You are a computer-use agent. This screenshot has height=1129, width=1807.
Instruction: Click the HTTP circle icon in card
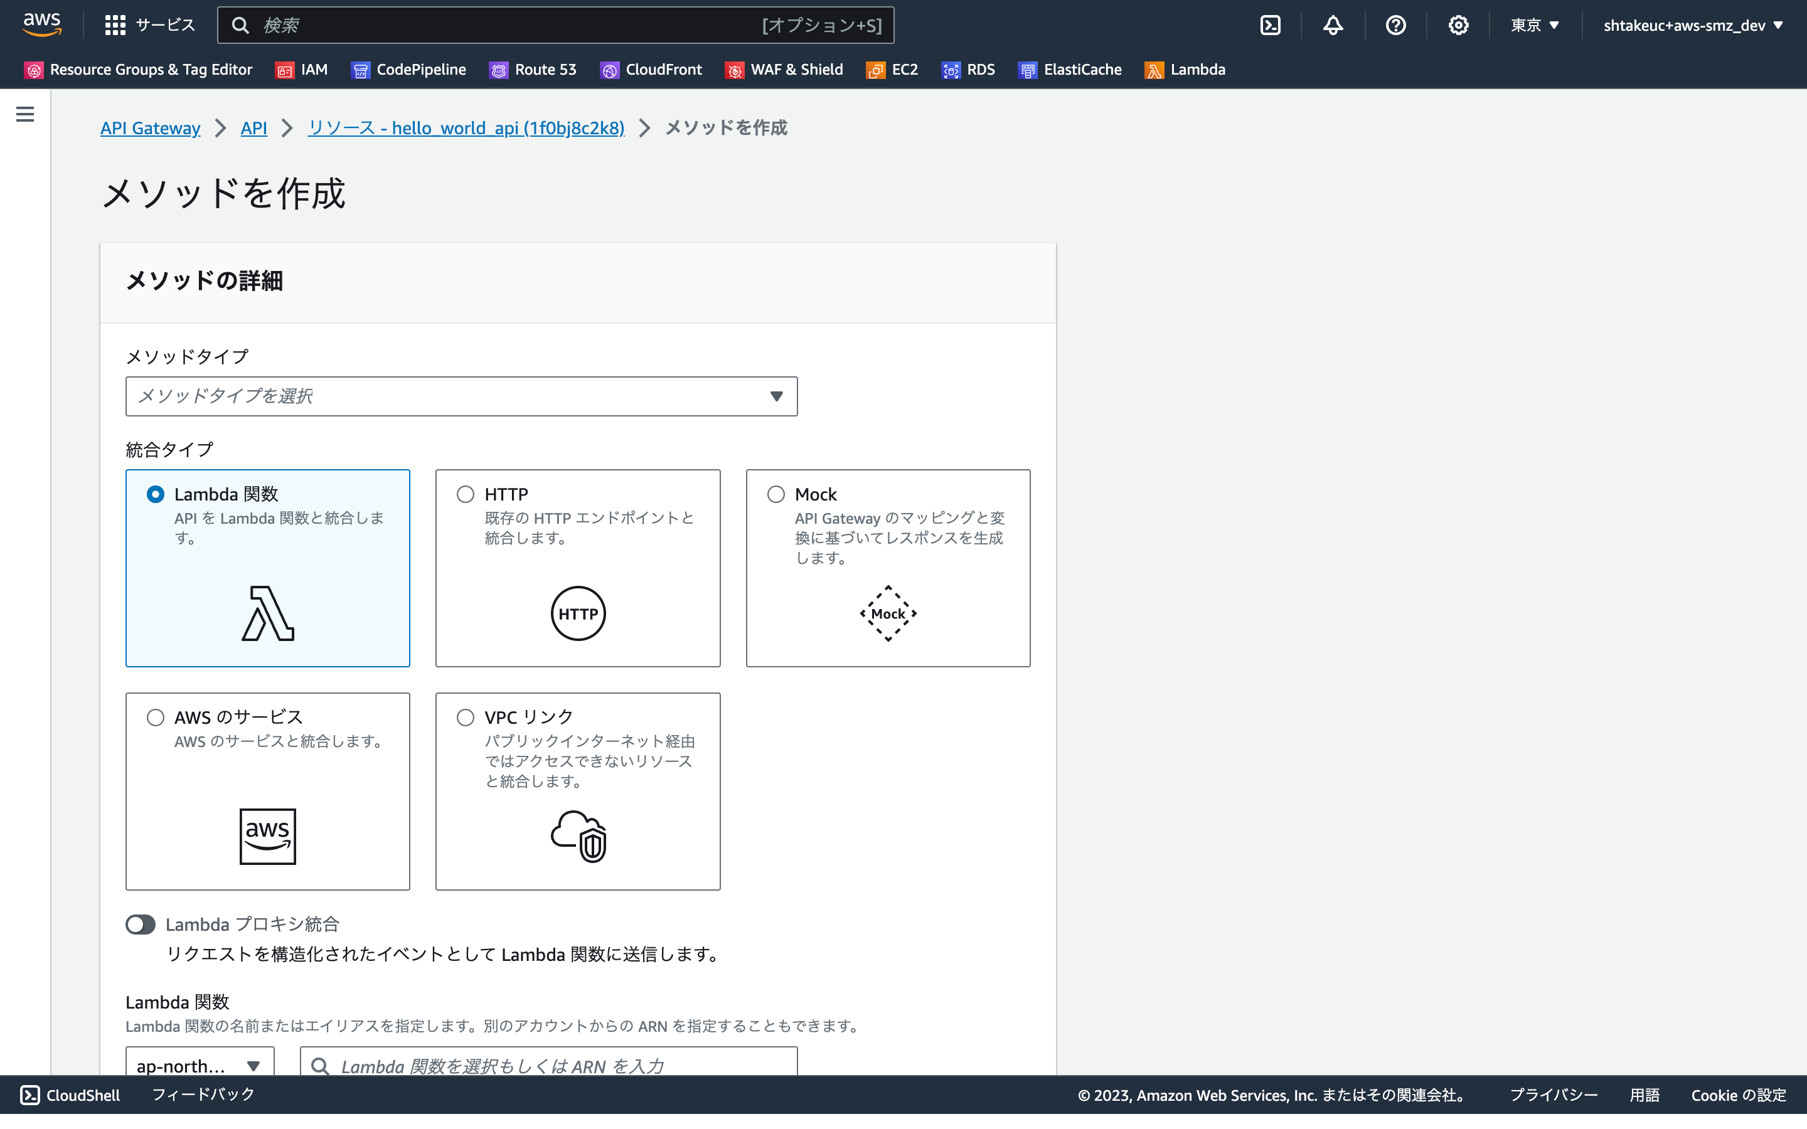tap(578, 614)
